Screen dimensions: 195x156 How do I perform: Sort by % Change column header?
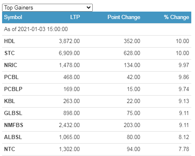(176, 17)
